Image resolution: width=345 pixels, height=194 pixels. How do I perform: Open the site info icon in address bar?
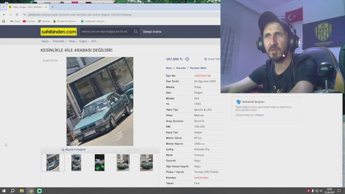tap(24, 15)
